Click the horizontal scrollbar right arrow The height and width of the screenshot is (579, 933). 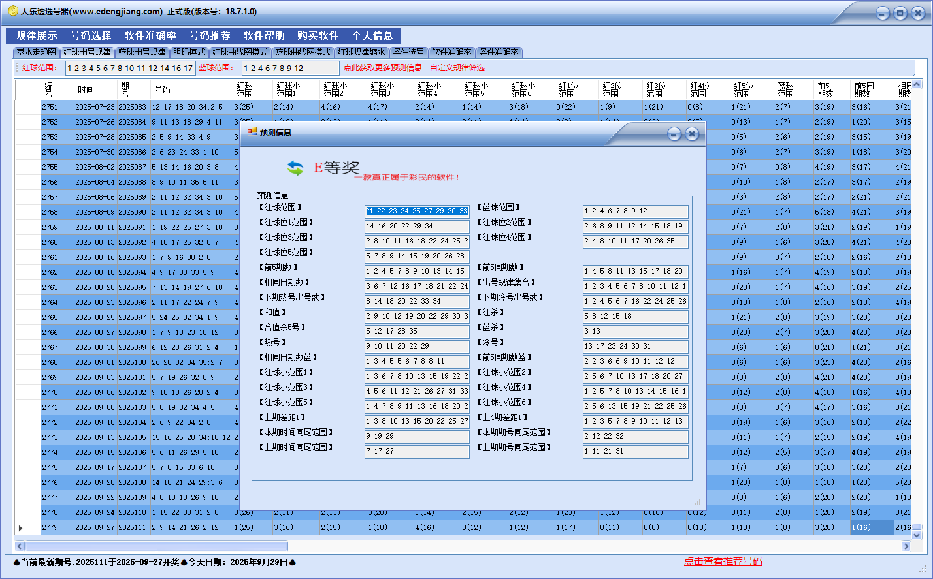click(x=906, y=546)
